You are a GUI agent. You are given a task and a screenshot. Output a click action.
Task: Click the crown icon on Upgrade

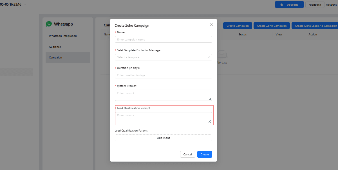[x=282, y=5]
